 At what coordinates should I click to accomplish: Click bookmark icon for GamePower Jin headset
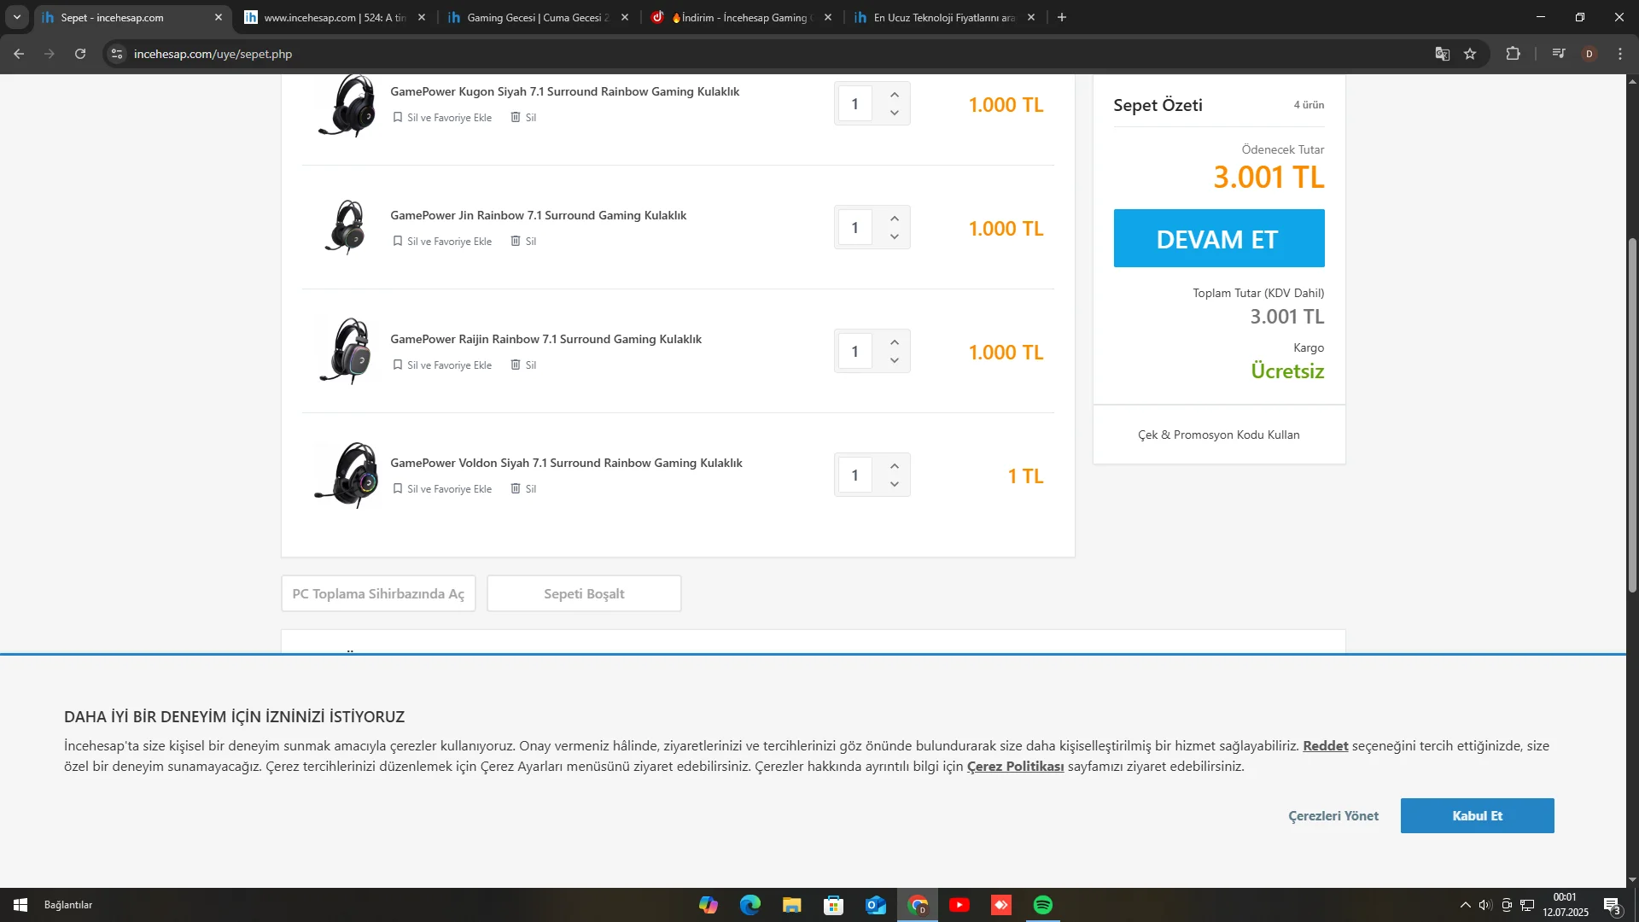pyautogui.click(x=398, y=242)
